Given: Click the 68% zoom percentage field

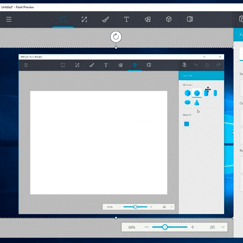Looking at the screenshot, I should (132, 227).
